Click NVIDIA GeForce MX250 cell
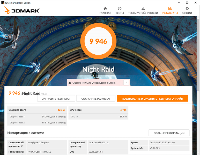Image resolution: width=200 pixels, height=155 pixels. click(x=47, y=152)
